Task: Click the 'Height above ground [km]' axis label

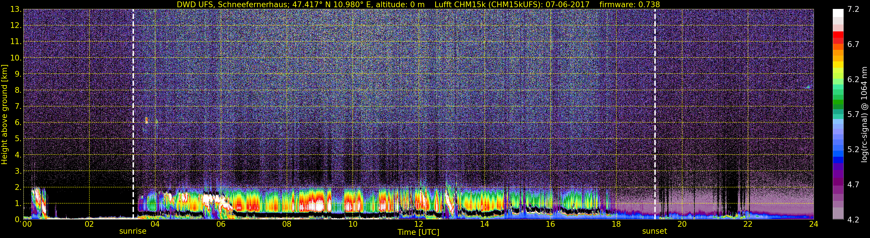Action: tap(4, 114)
